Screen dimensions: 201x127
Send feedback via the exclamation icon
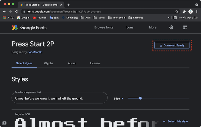[x=5, y=123]
